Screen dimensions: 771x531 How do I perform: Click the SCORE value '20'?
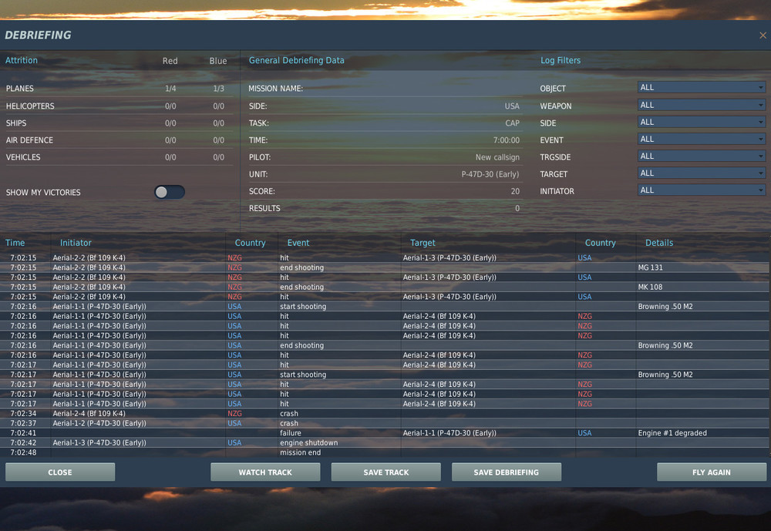(515, 191)
